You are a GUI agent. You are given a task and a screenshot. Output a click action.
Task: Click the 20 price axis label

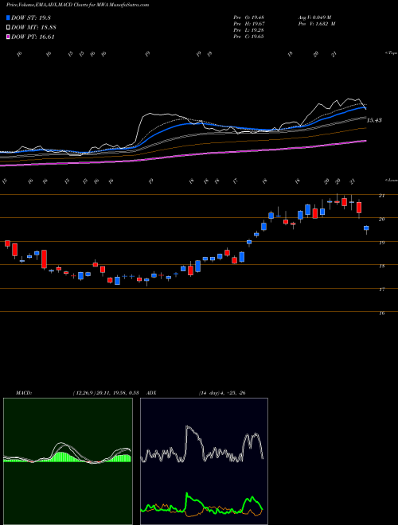click(x=381, y=219)
